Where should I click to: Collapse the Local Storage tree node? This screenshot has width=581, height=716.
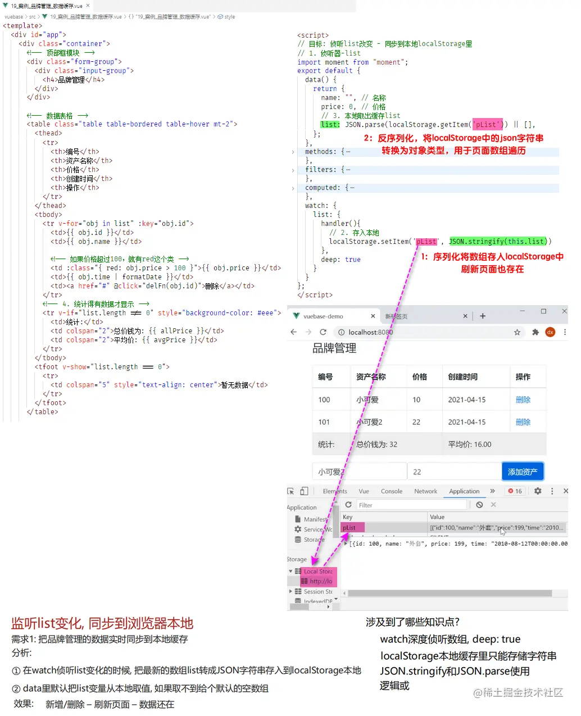point(290,571)
